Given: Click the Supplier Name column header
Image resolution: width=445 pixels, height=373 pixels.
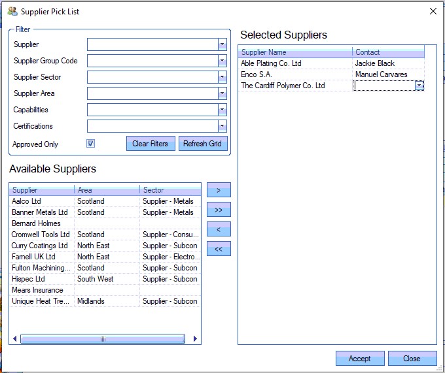Looking at the screenshot, I should (x=295, y=52).
